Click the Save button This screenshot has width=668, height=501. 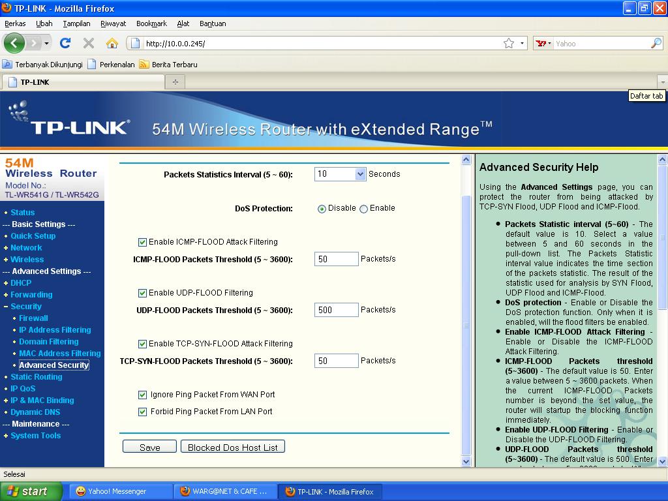[x=149, y=447]
